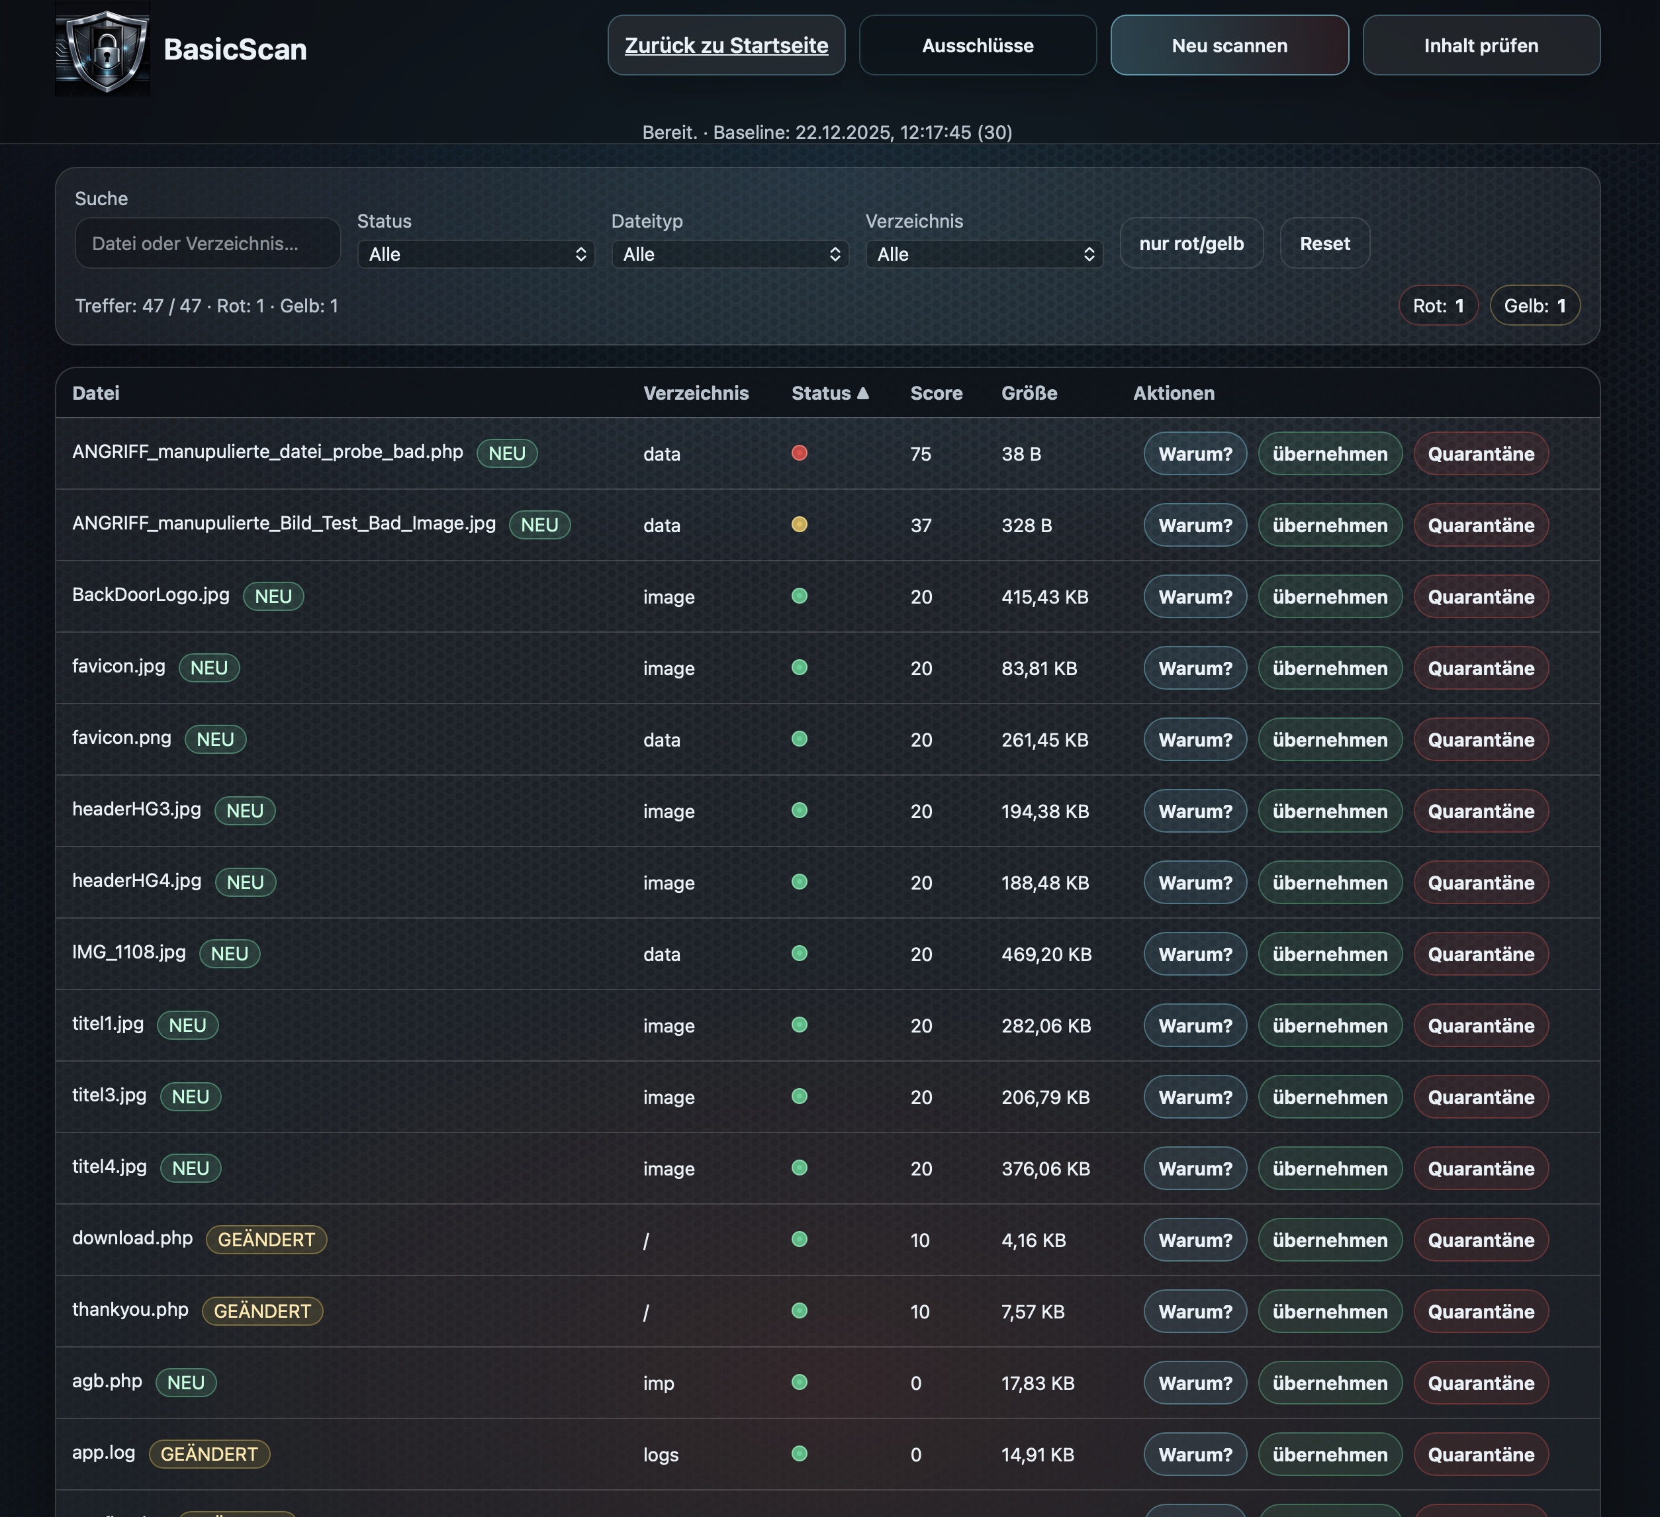
Task: Click the Status column sort arrow
Action: [862, 393]
